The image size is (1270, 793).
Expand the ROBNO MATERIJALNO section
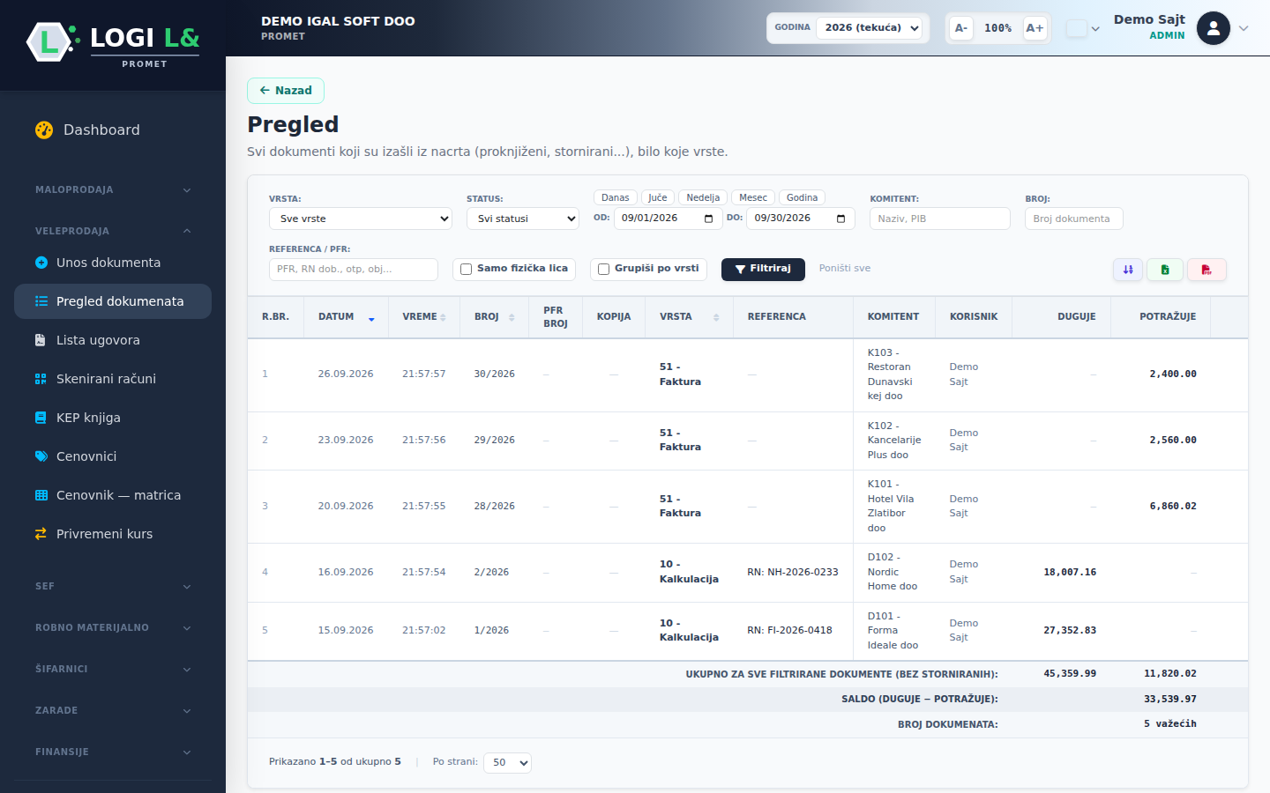point(113,627)
